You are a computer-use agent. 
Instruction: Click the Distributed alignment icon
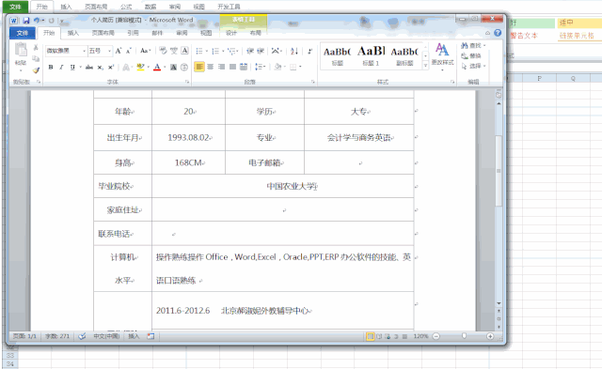(244, 67)
